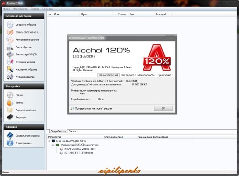Open emulation settings chip icon
Viewport: 239px width, 176px height.
coord(10,117)
